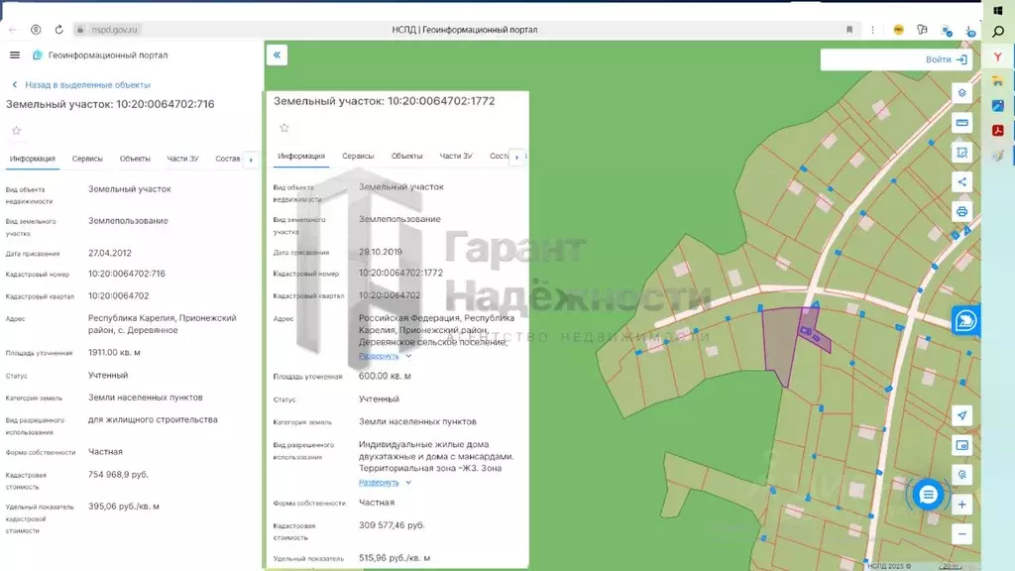
Task: Zoom in on the map
Action: pos(960,504)
